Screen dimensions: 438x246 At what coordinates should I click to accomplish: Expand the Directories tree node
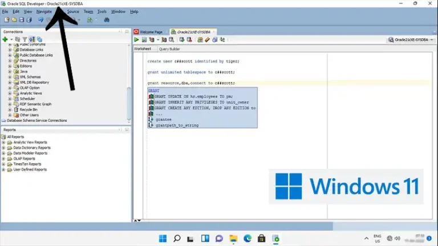tap(10, 60)
